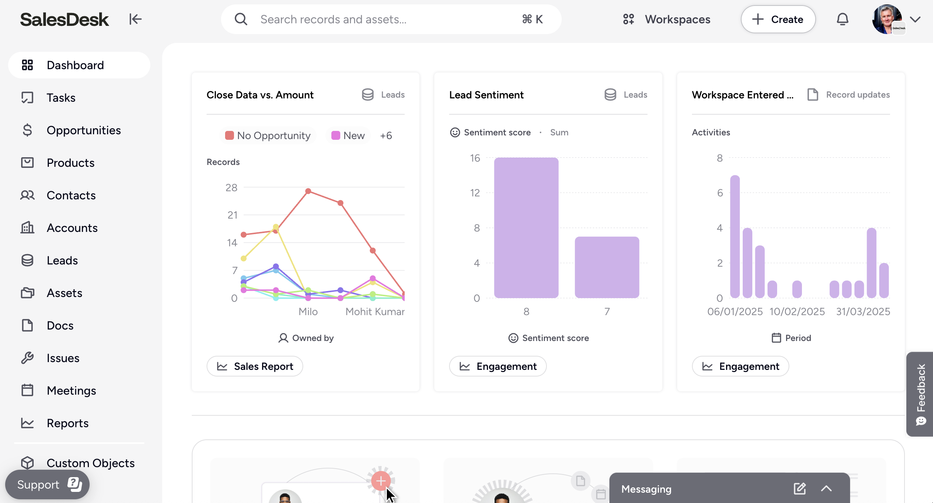933x503 pixels.
Task: Click the Custom Objects cube icon
Action: [27, 463]
